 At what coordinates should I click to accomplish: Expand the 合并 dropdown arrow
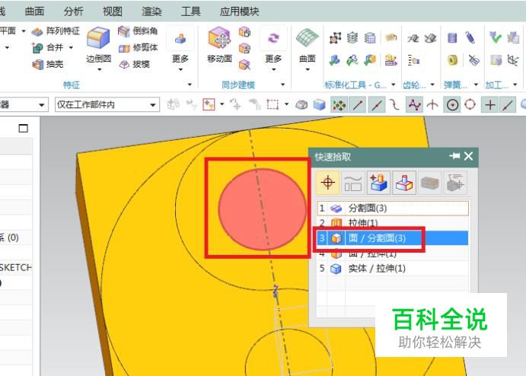[71, 48]
